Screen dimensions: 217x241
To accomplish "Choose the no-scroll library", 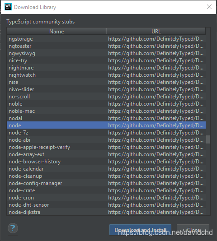I will coord(106,97).
